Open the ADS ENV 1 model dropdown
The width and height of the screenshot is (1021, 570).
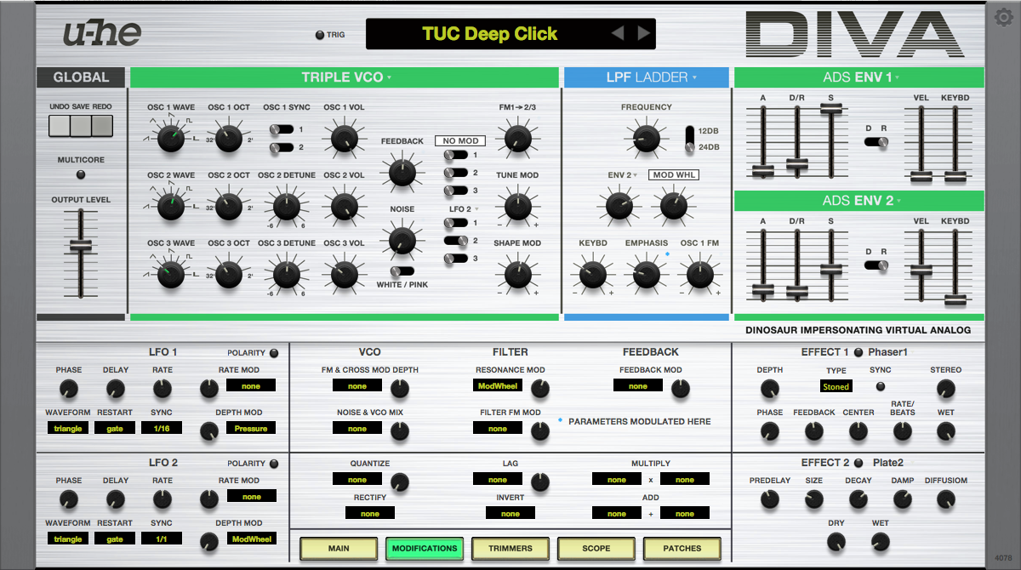click(x=859, y=77)
